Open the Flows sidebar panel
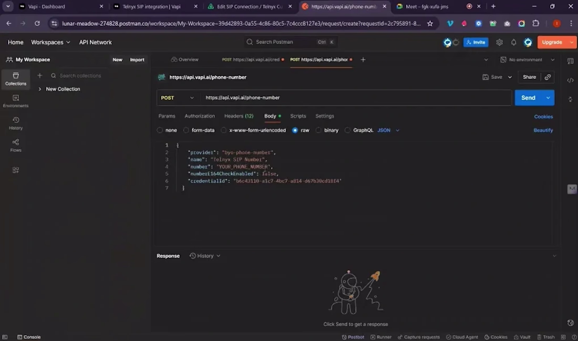The height and width of the screenshot is (341, 578). (15, 145)
